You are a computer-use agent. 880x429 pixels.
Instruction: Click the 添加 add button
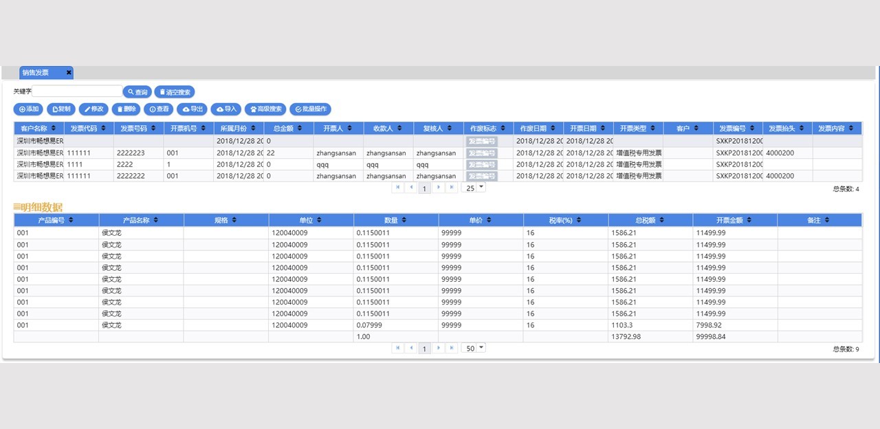[x=28, y=109]
